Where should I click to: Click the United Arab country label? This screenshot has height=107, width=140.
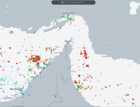18,106
